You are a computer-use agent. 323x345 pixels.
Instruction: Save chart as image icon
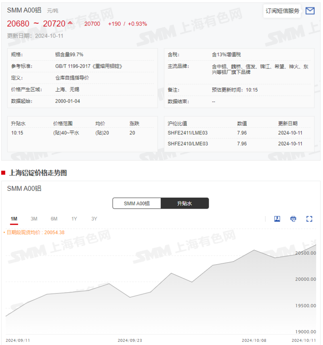(x=277, y=219)
